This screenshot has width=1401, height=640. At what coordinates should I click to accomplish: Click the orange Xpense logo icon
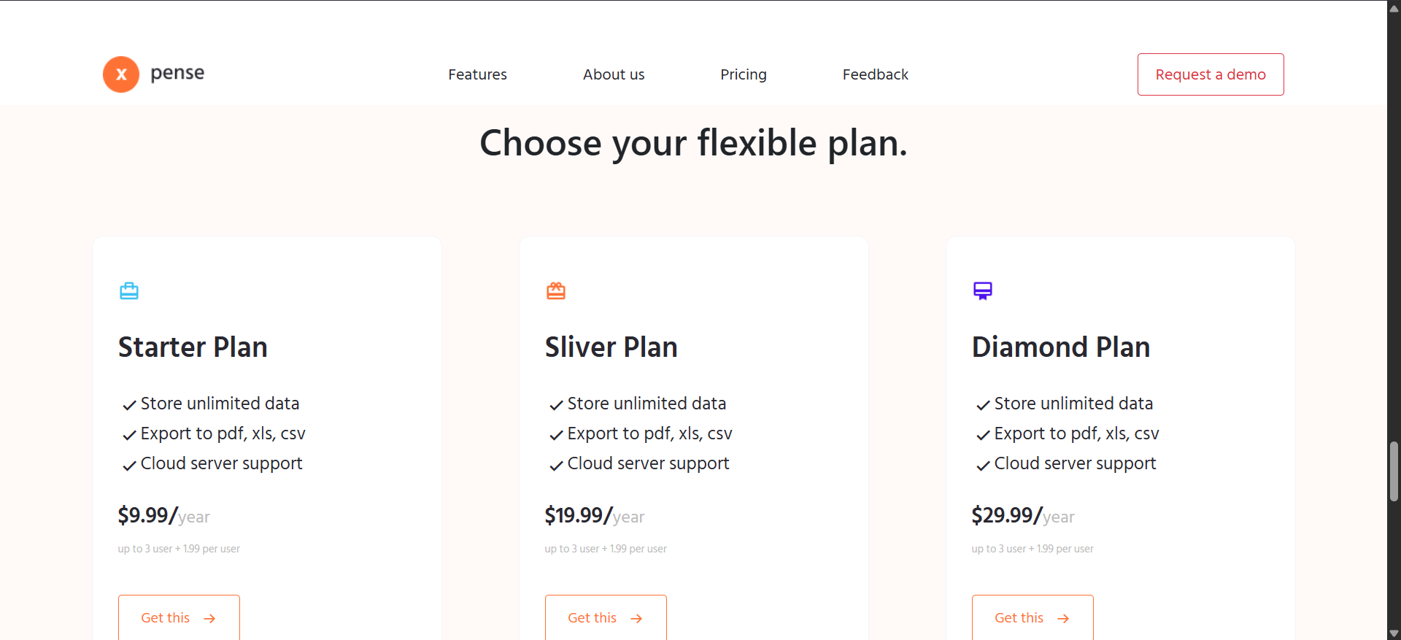coord(121,74)
